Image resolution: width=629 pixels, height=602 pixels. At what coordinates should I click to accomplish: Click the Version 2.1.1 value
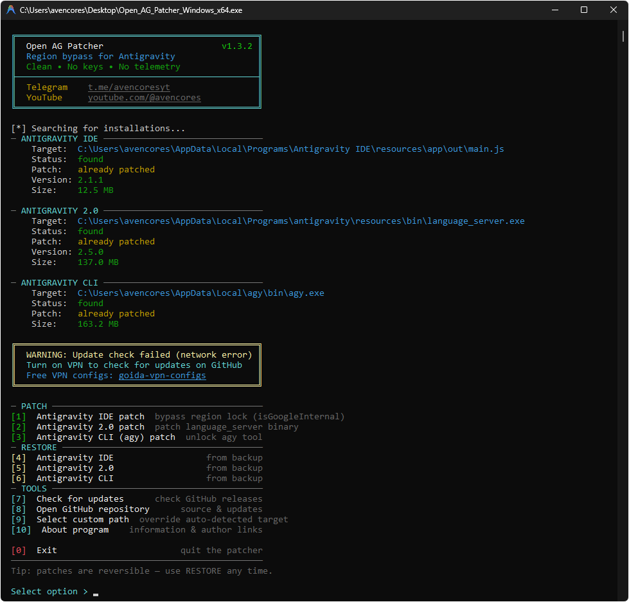pyautogui.click(x=90, y=180)
